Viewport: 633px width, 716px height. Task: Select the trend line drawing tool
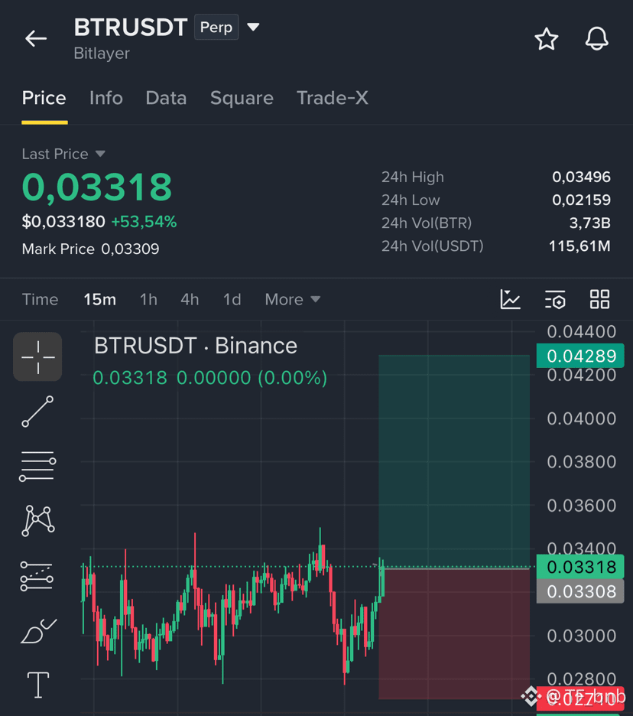37,412
